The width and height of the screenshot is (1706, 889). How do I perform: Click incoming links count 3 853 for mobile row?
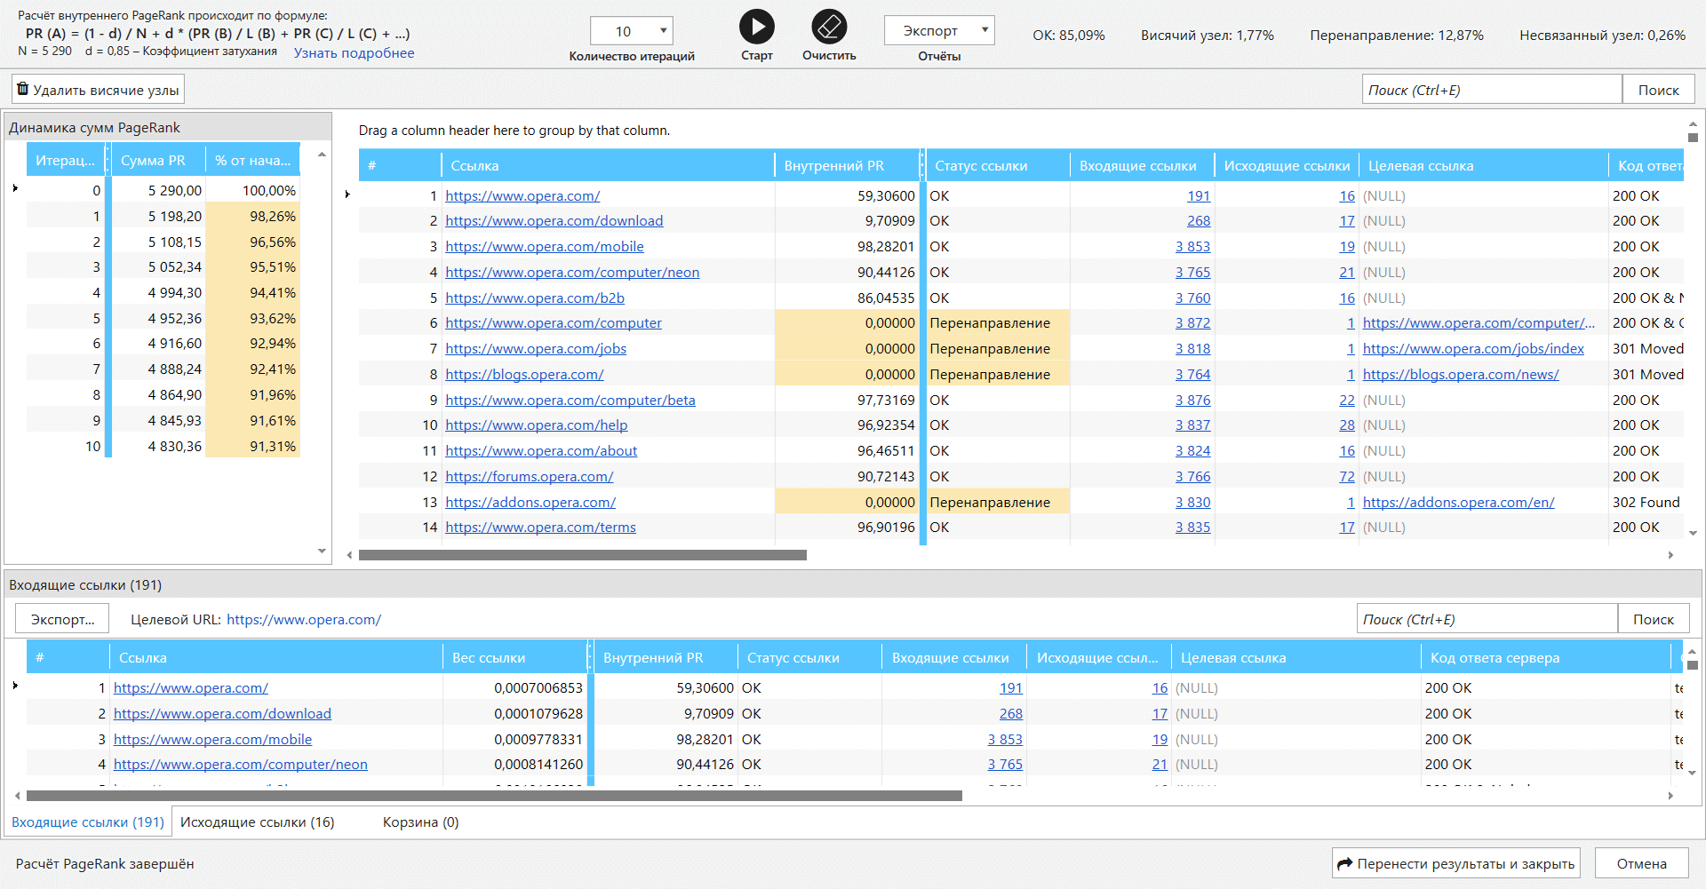pyautogui.click(x=1192, y=247)
